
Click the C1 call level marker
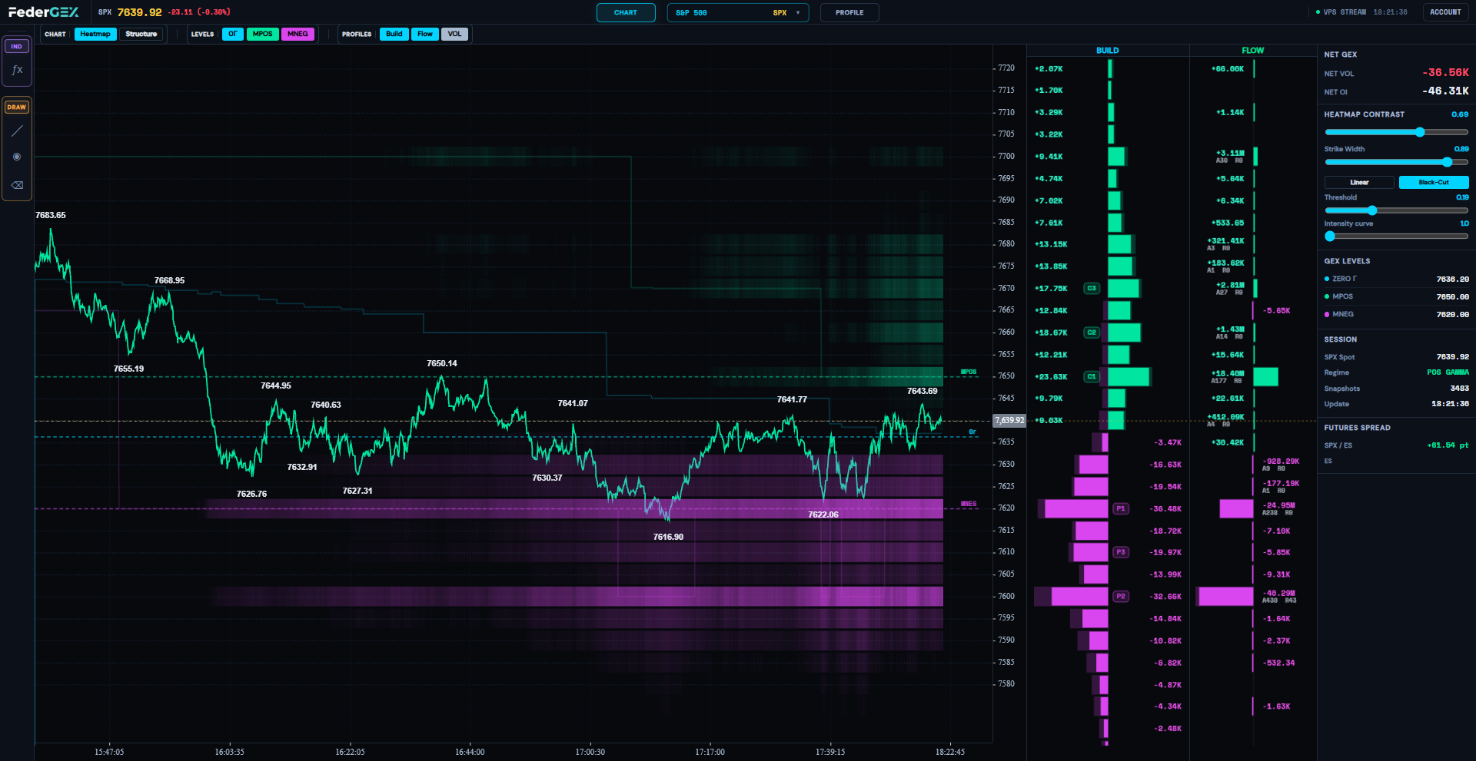[1092, 377]
